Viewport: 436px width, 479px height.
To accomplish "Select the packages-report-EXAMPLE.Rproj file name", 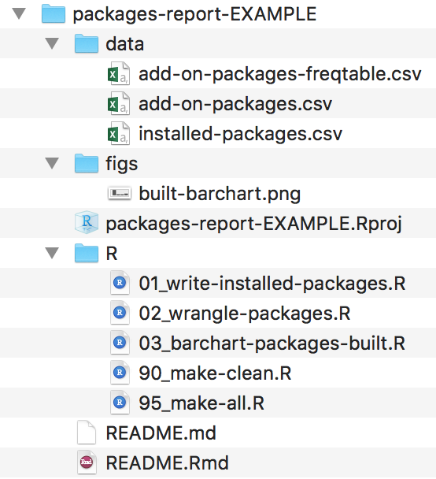I will coord(254,224).
